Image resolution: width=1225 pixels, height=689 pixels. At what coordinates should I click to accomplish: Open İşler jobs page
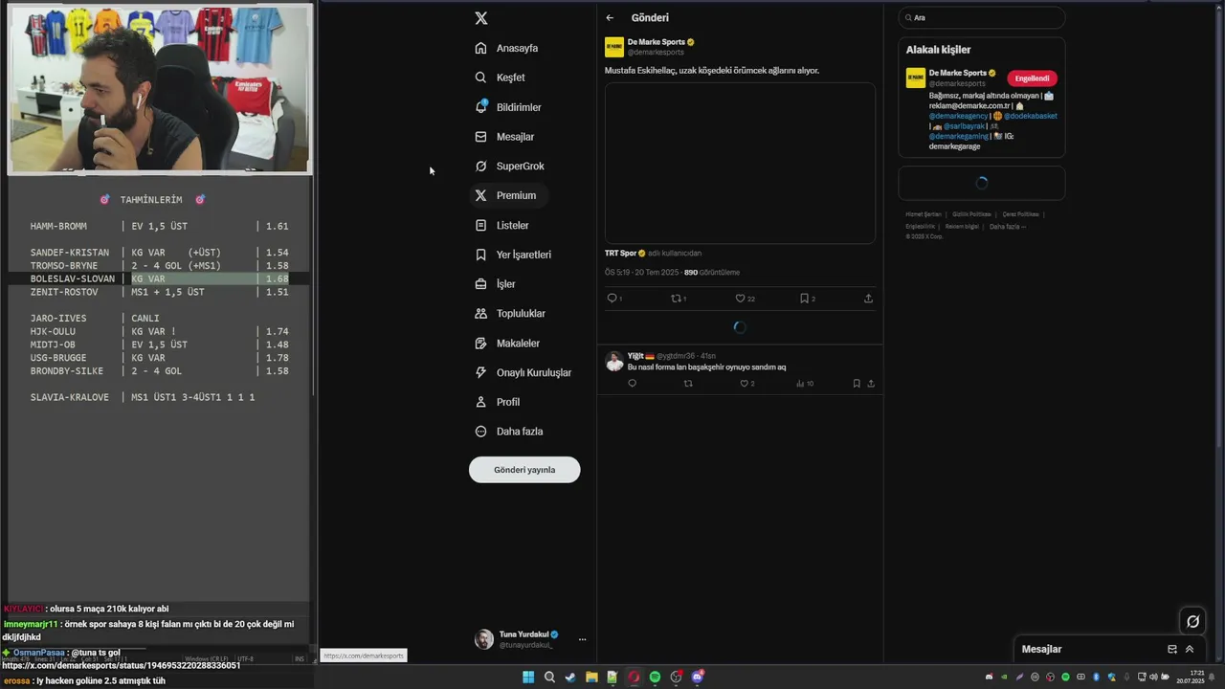click(495, 284)
